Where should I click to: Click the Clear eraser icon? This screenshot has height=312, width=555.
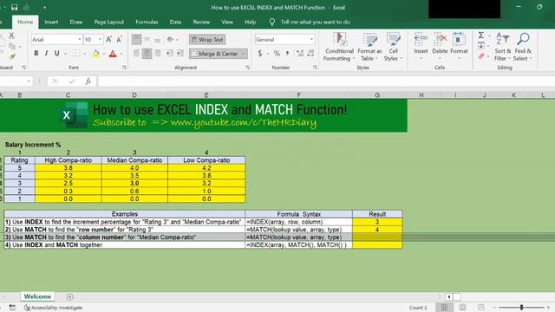click(481, 56)
